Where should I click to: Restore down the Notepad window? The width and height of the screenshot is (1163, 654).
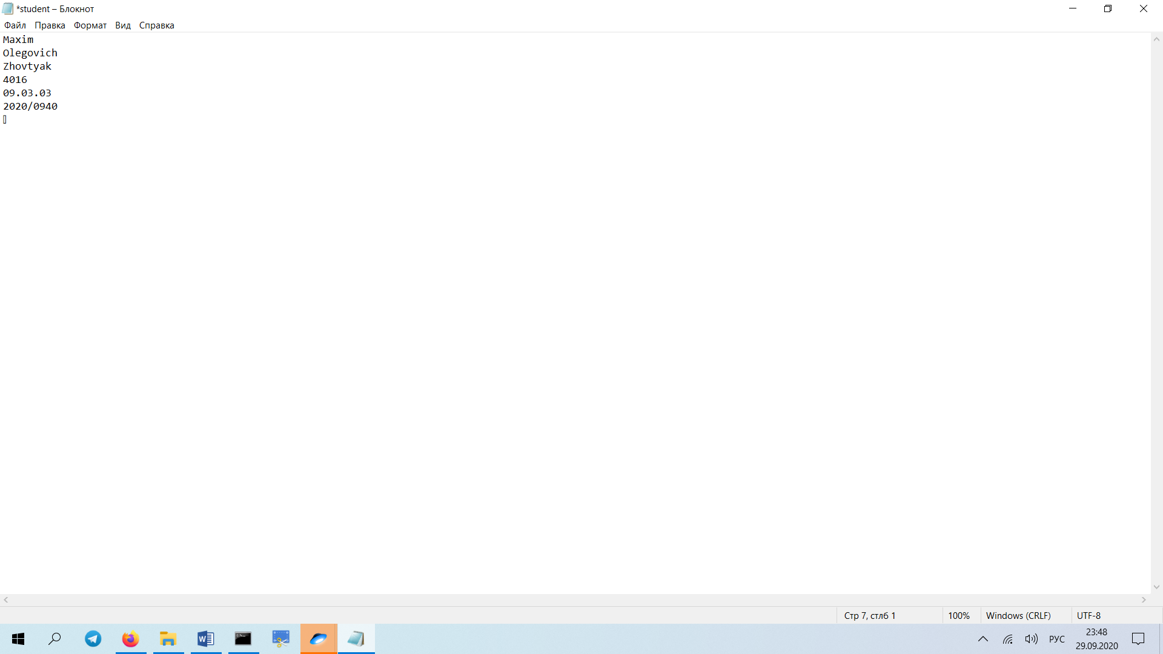click(1108, 8)
